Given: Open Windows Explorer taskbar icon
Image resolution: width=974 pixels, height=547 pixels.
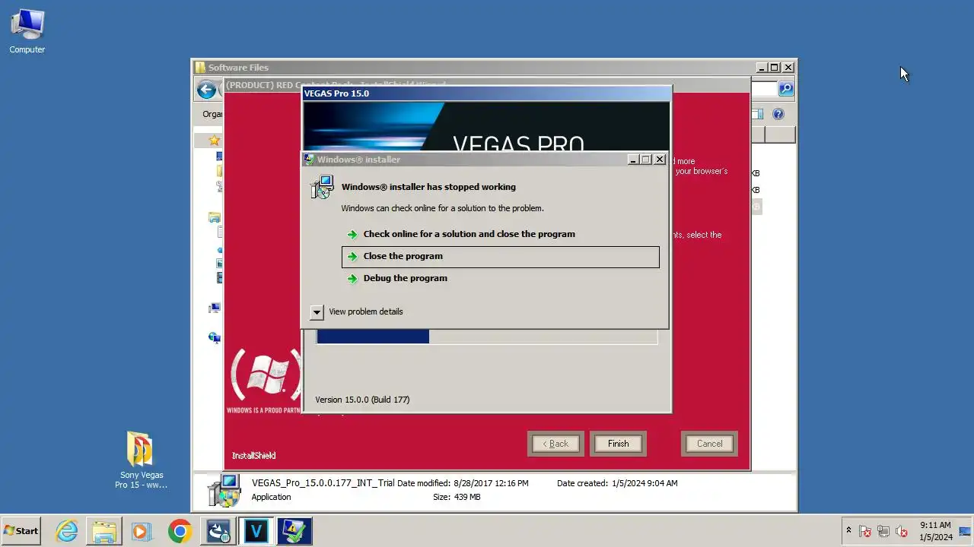Looking at the screenshot, I should point(104,531).
